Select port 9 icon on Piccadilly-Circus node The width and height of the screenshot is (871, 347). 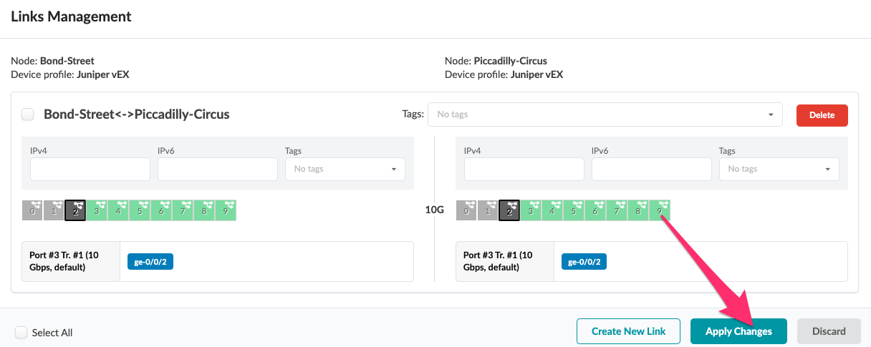[x=660, y=210]
